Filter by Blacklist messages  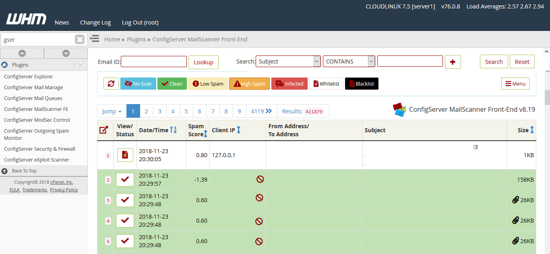click(362, 84)
